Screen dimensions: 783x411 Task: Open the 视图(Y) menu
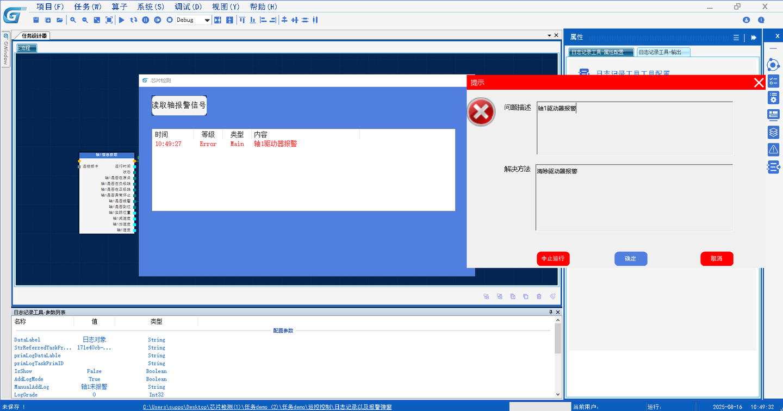click(226, 7)
